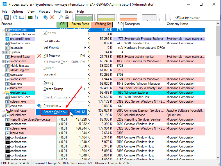221x166 pixels.
Task: Open the Create Dump submenu arrow
Action: (85, 89)
